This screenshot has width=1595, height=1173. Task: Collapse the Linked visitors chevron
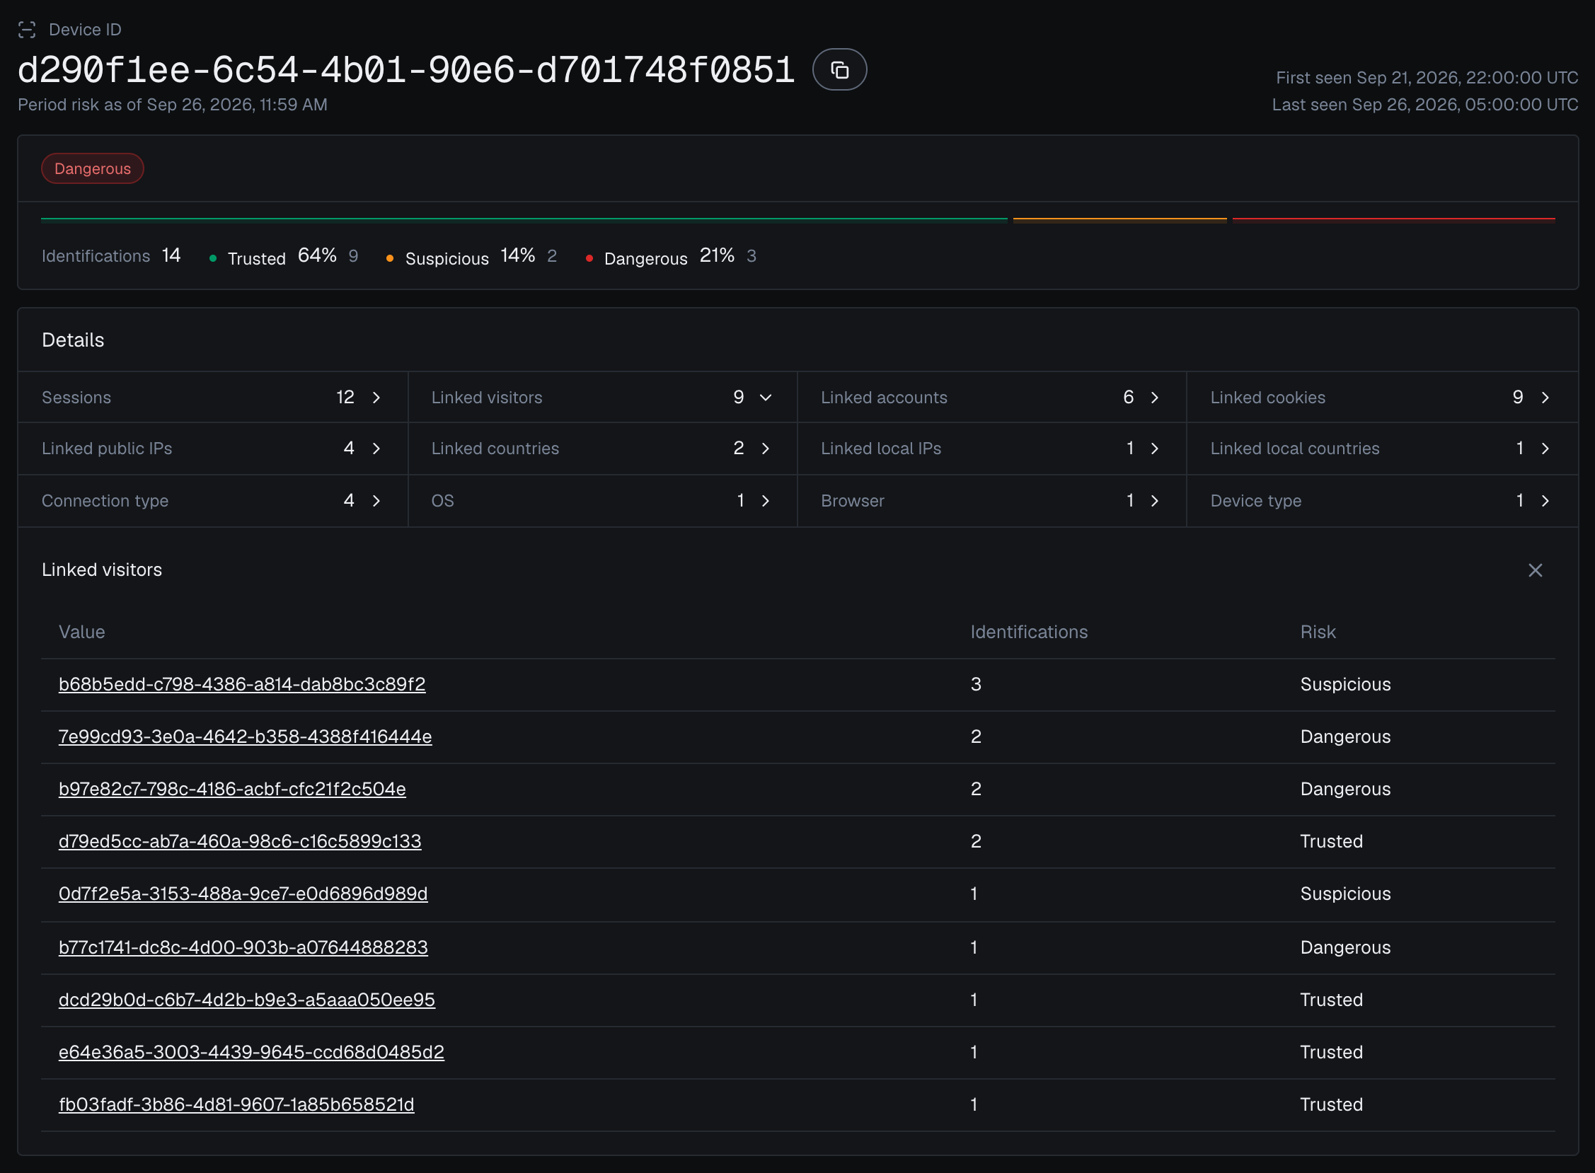[766, 398]
